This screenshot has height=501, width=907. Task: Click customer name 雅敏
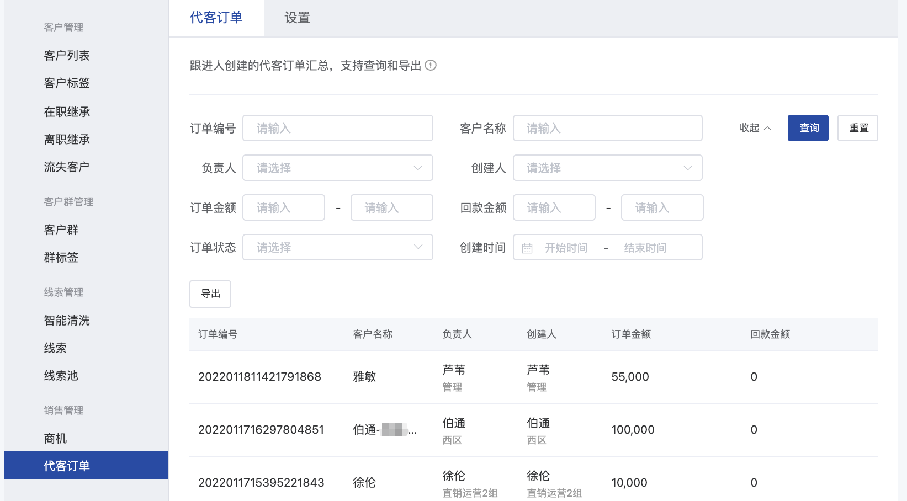(x=364, y=377)
